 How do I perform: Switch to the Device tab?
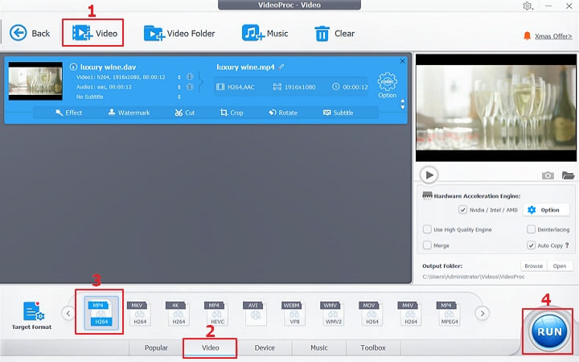265,348
